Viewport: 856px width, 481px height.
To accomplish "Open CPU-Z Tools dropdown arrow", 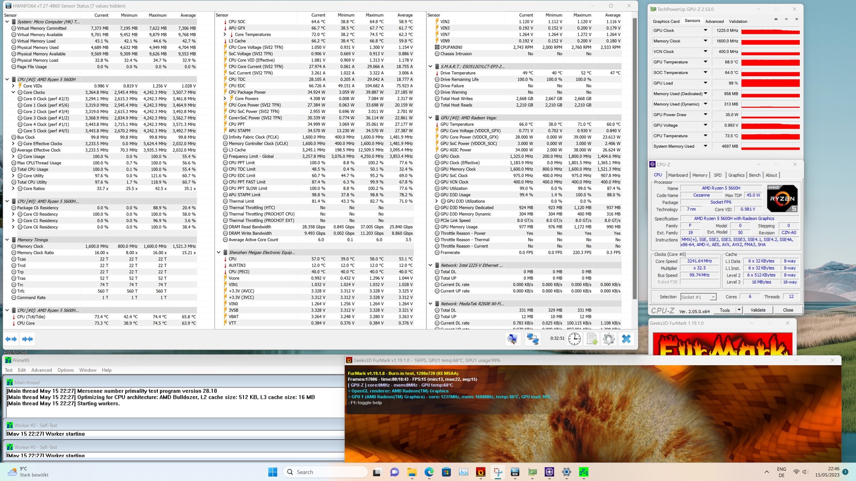I will coord(739,310).
